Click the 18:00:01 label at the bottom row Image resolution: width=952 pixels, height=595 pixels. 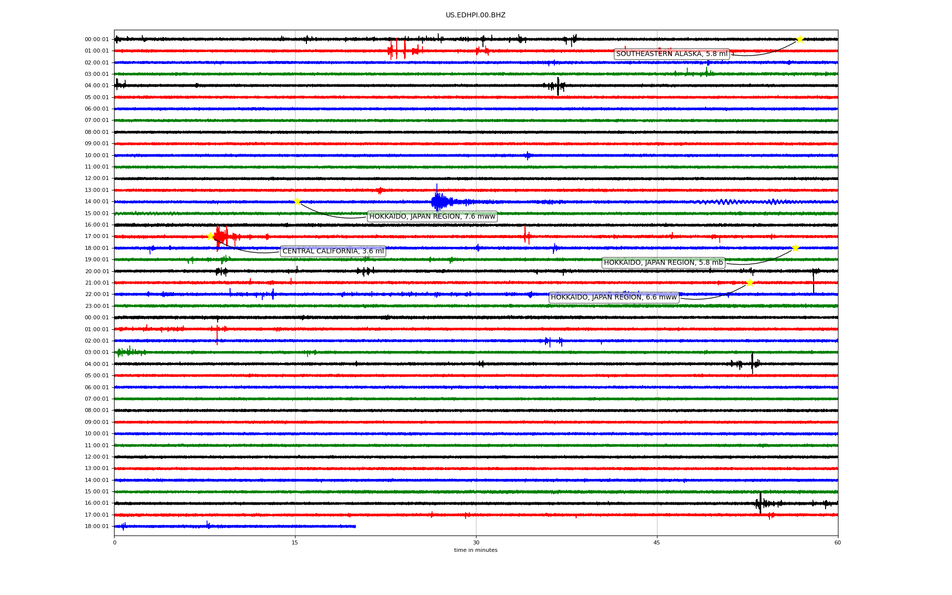click(97, 527)
